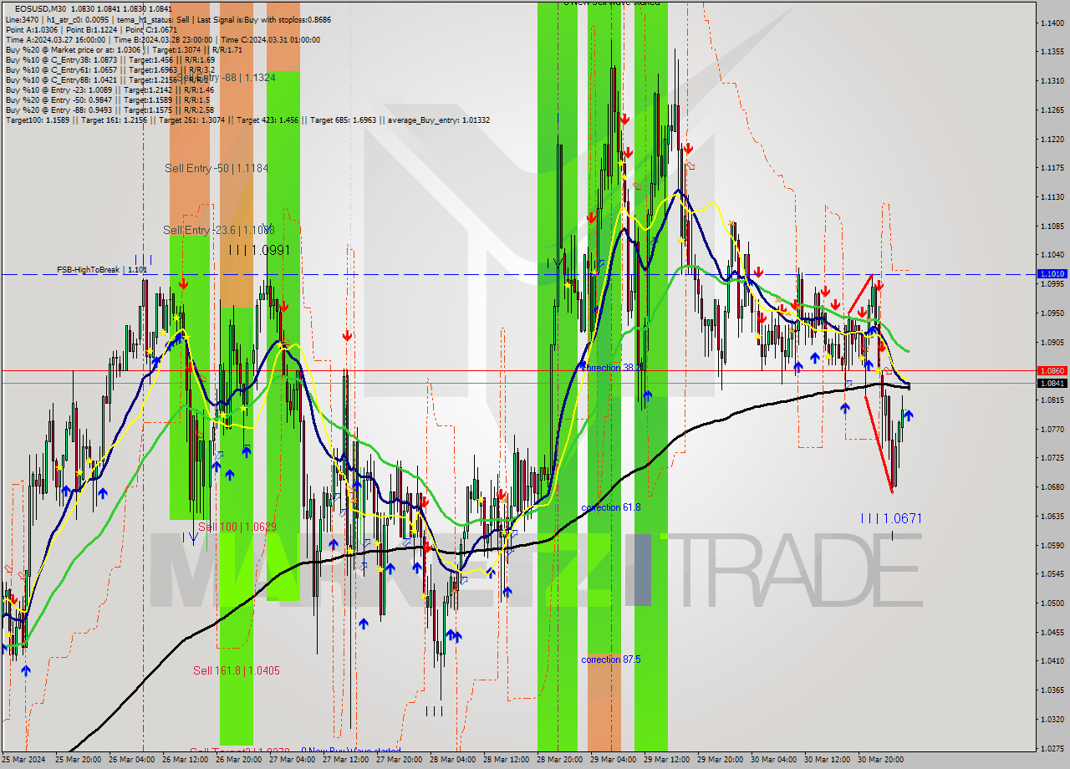Click the 'Sell 161.8 | 1.0405' label
Viewport: 1070px width, 769px height.
pyautogui.click(x=236, y=670)
